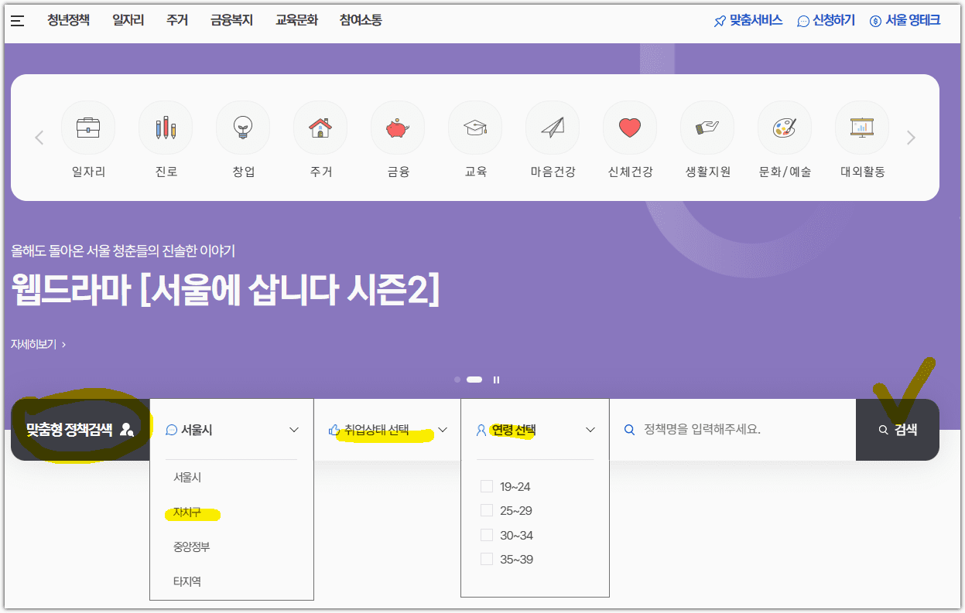
Task: Select the 주거 (housing) category icon
Action: click(x=320, y=127)
